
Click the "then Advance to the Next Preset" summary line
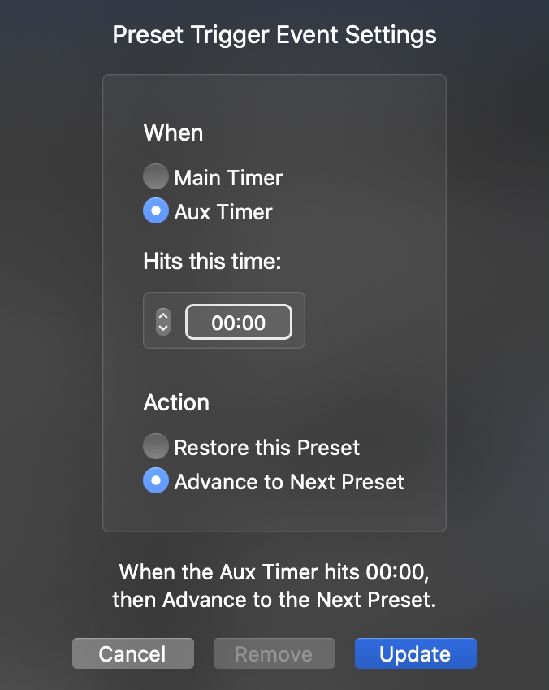[274, 601]
